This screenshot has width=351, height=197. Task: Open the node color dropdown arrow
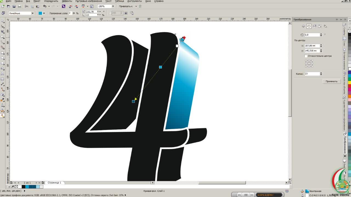(44, 13)
